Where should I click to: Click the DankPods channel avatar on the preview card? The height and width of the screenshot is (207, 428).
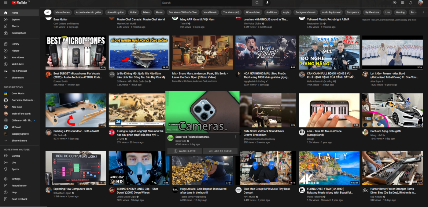[170, 138]
